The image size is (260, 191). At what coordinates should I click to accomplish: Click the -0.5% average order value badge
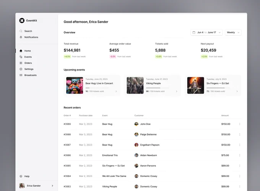113,56
